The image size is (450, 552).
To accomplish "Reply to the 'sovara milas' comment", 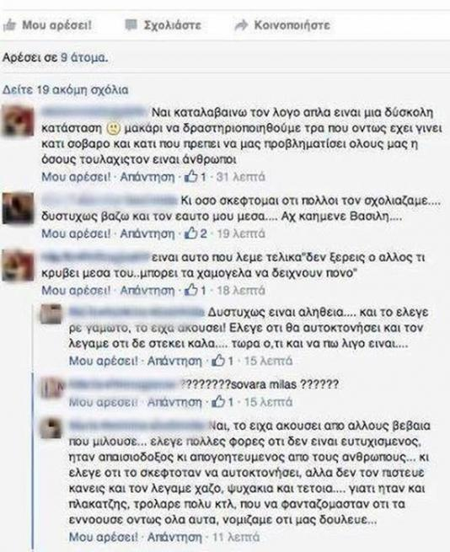I will pos(174,402).
